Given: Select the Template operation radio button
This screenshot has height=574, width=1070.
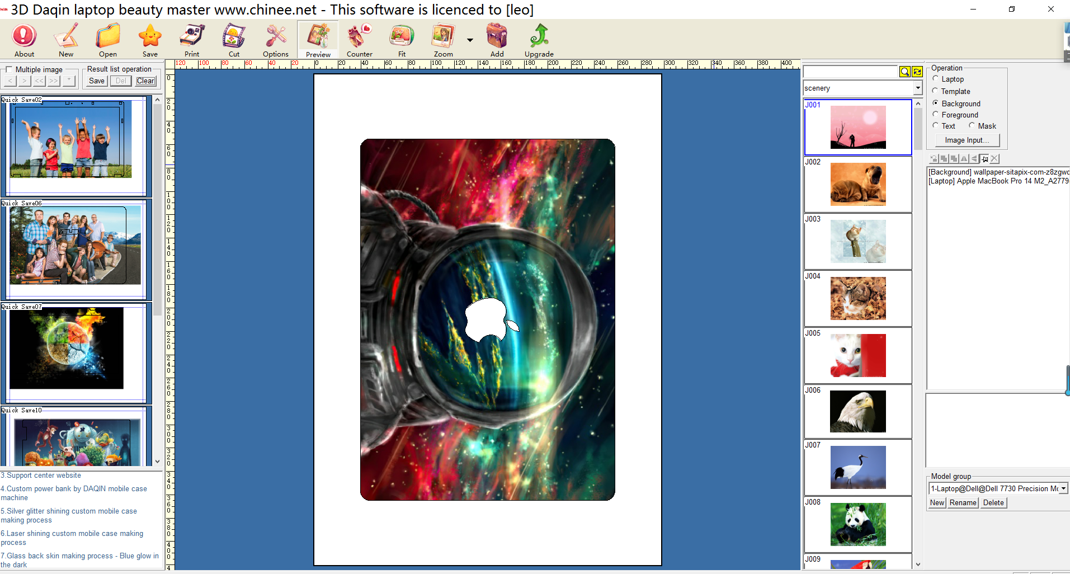Looking at the screenshot, I should pyautogui.click(x=935, y=91).
